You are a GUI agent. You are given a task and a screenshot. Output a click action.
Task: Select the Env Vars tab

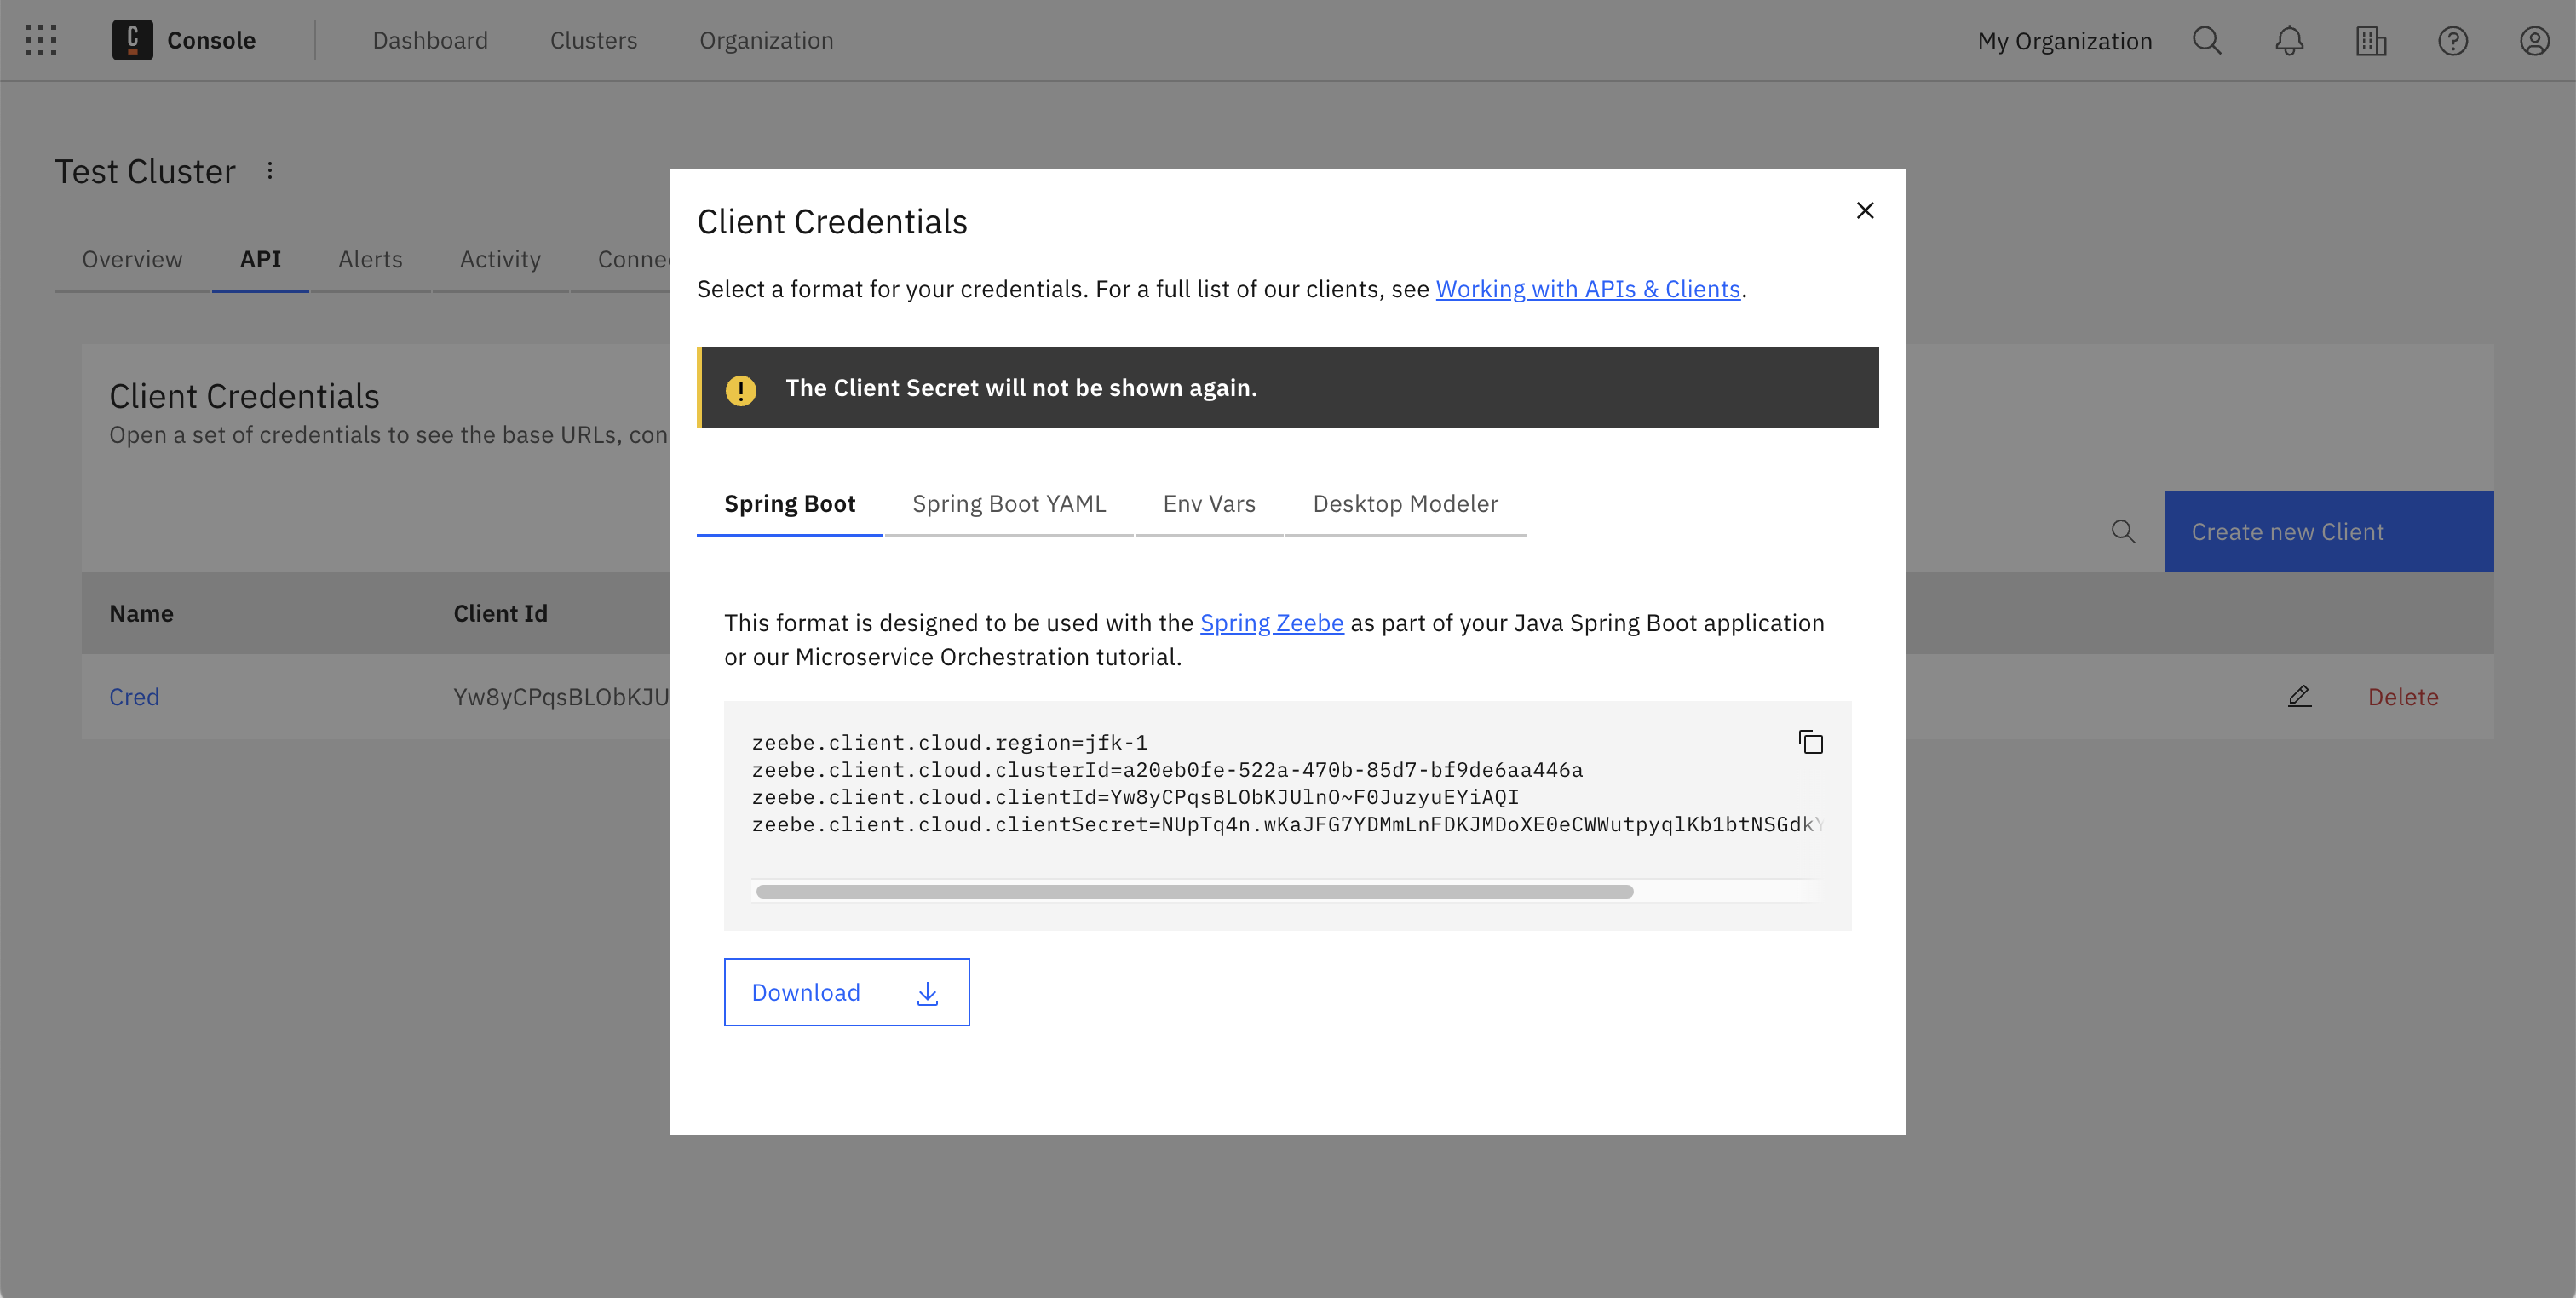(x=1209, y=502)
